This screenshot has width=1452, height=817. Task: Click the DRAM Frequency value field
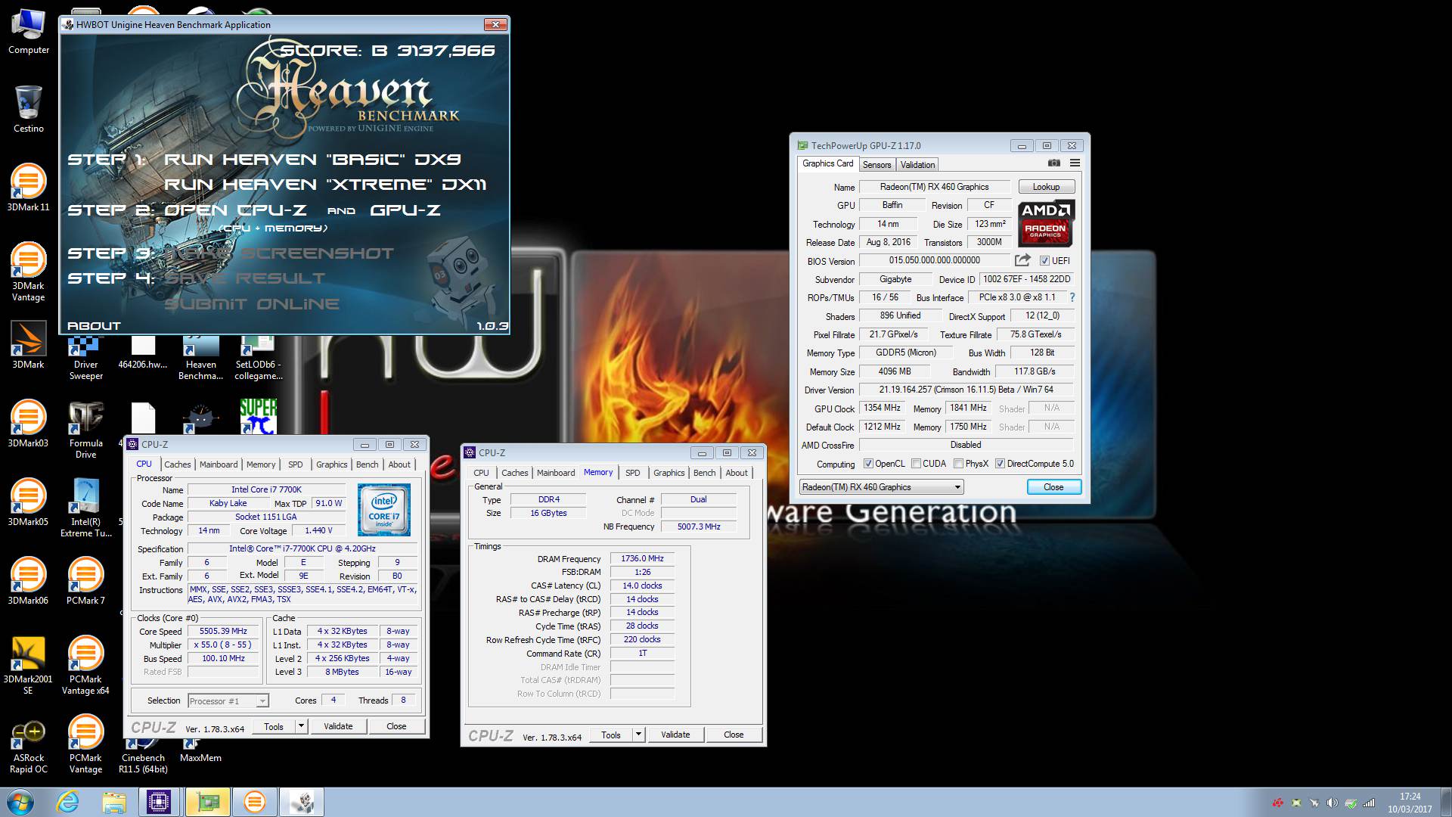click(x=642, y=558)
